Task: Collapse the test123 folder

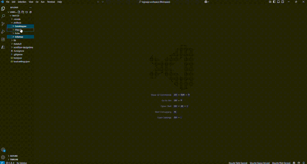Action: point(20,16)
